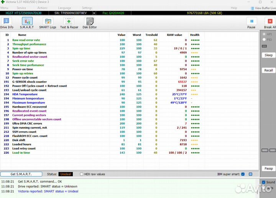Toggle the checkbox right of IBM super smart
The image size is (276, 198).
coord(250,174)
